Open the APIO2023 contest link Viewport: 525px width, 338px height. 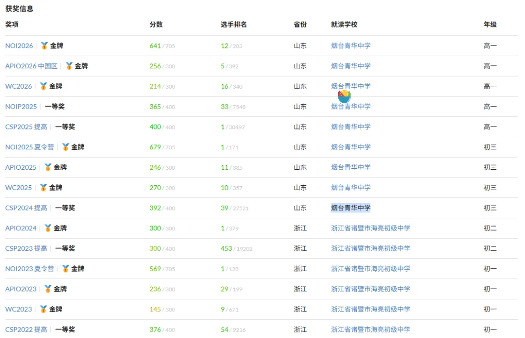click(x=21, y=289)
